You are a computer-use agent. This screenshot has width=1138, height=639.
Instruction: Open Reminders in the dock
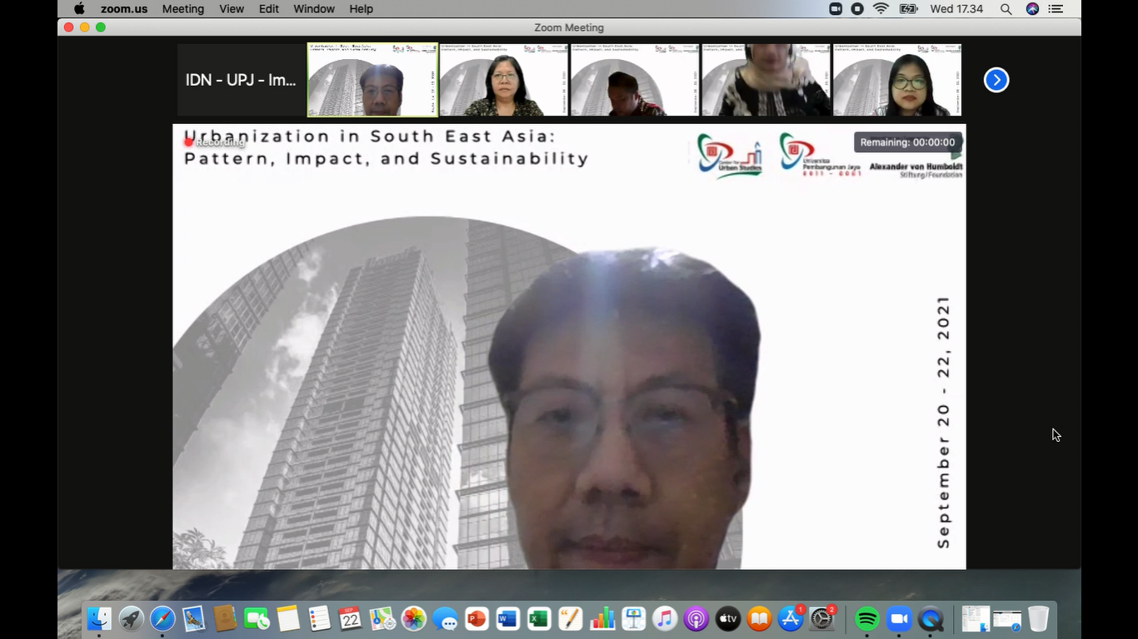coord(319,618)
